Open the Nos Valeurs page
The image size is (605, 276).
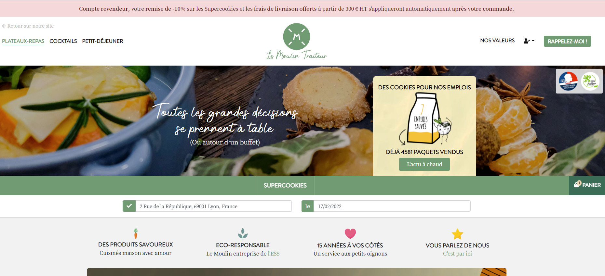tap(497, 41)
